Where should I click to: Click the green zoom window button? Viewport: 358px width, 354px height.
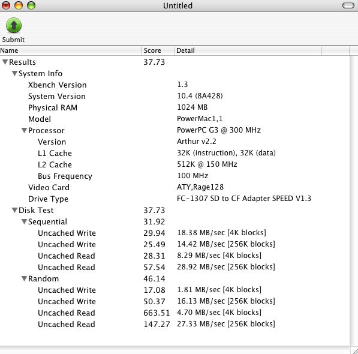(x=31, y=5)
